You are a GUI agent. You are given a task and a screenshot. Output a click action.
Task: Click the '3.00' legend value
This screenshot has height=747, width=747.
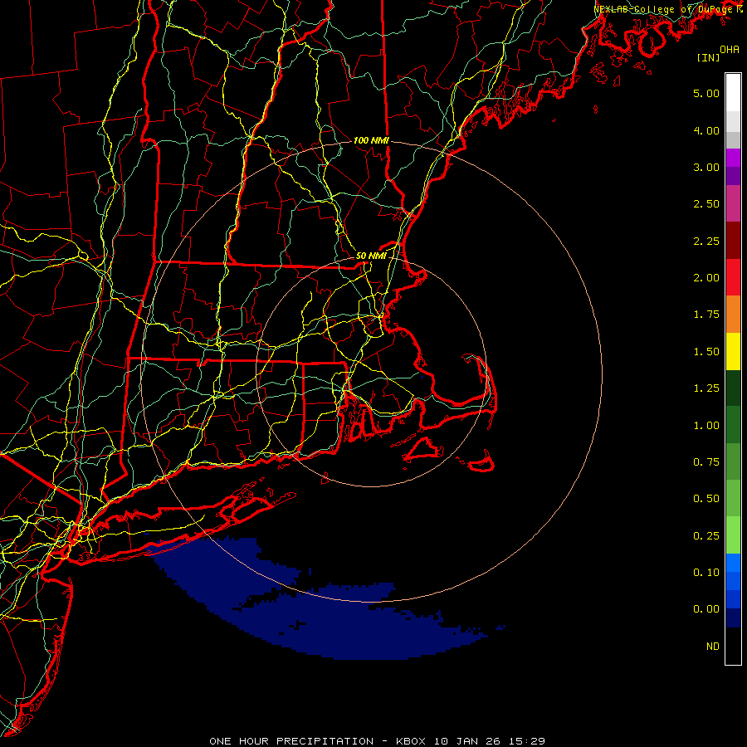pyautogui.click(x=706, y=167)
